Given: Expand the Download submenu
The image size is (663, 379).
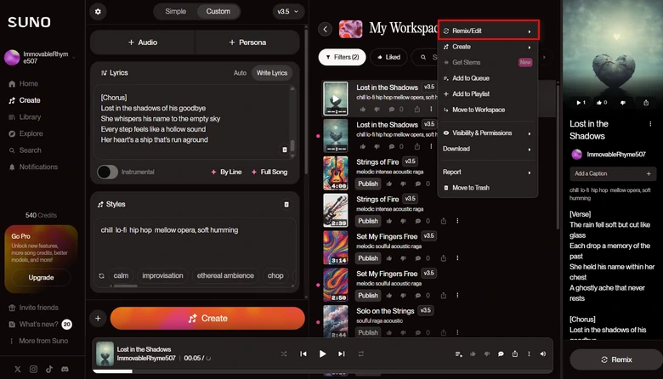Looking at the screenshot, I should [x=488, y=149].
